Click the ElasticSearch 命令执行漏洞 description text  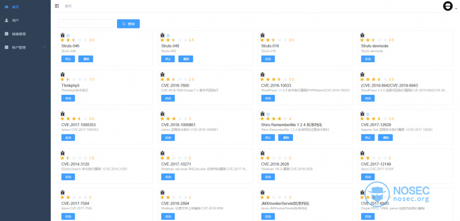(94, 169)
